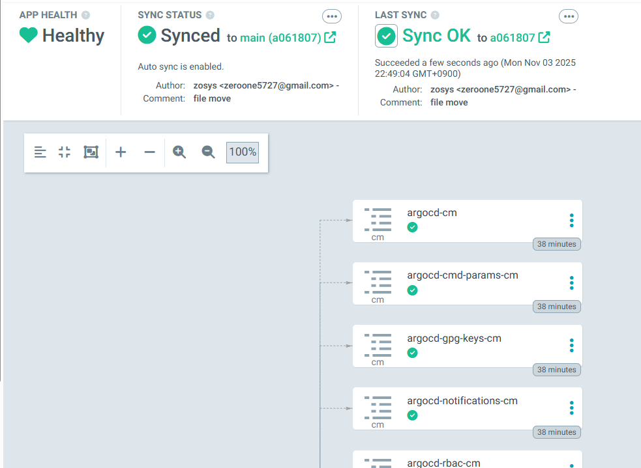Viewport: 641px width, 468px height.
Task: Click the argocd-cmd-params-cm ConfigMap list icon
Action: (x=378, y=282)
